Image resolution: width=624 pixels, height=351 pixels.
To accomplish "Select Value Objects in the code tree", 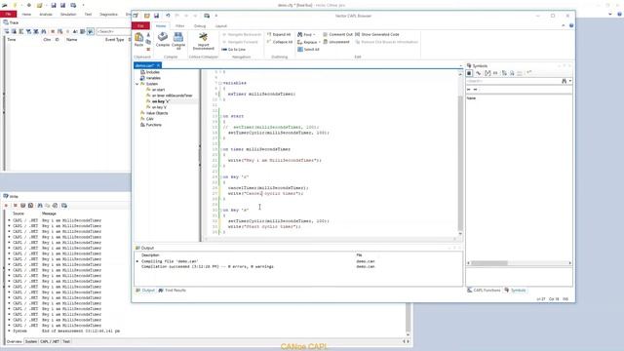I will [x=154, y=113].
